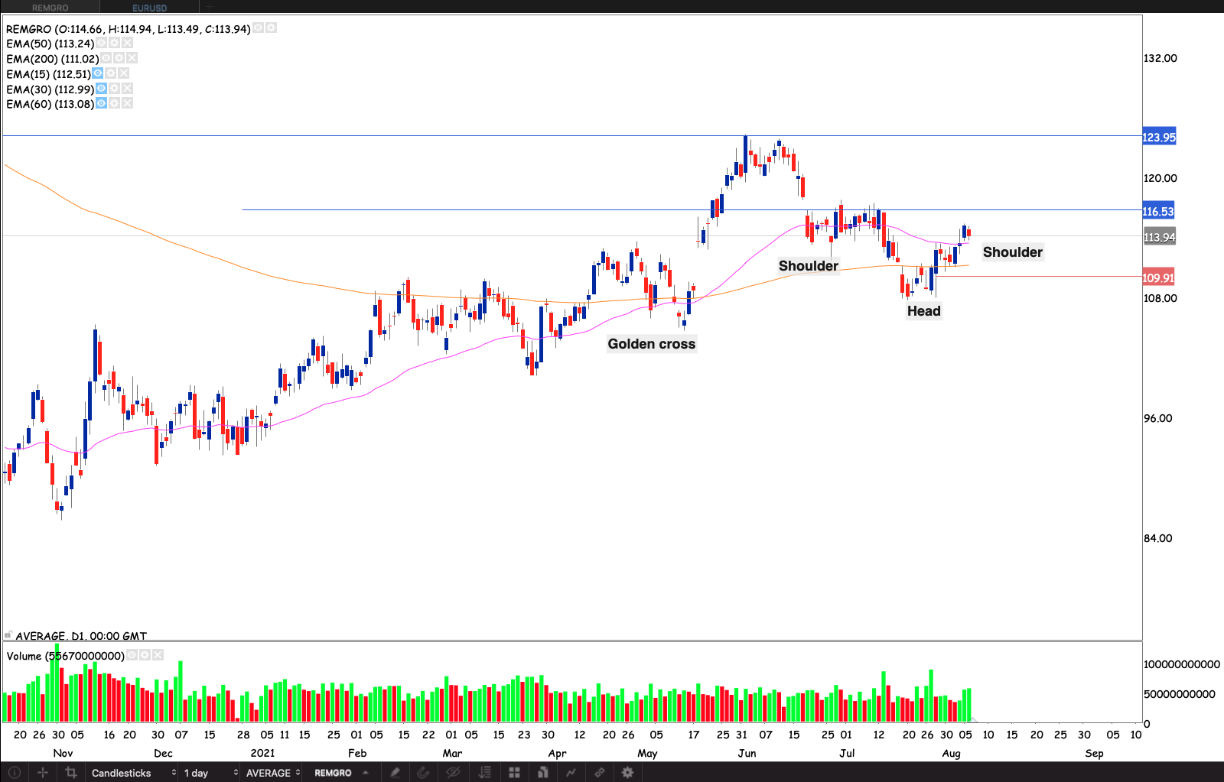Toggle visibility of the Volume indicator
Screen dimensions: 1224x782
tap(132, 655)
